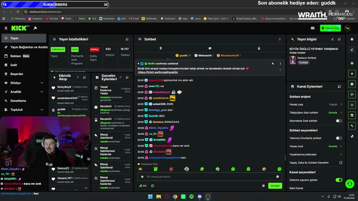
Task: Click the Turkish language tag
Action: [x=303, y=63]
